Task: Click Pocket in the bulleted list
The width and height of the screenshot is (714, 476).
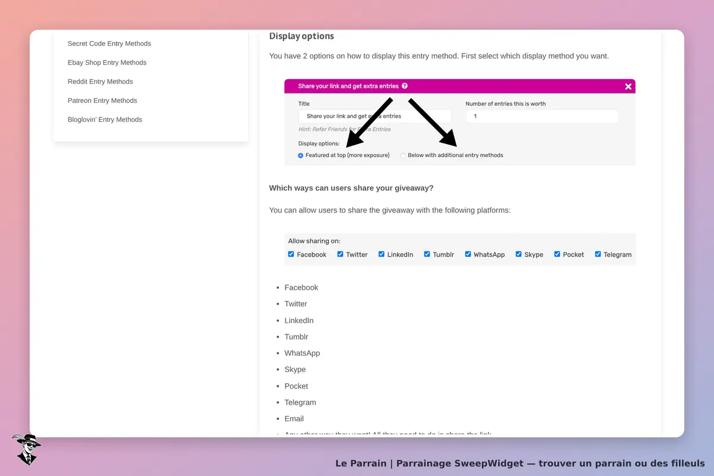Action: click(x=296, y=386)
